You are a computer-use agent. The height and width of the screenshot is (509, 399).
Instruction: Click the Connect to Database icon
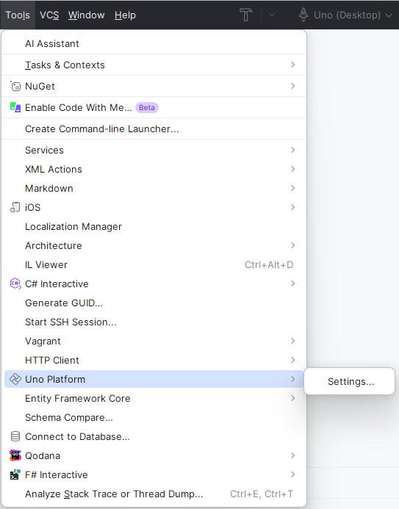click(x=15, y=436)
